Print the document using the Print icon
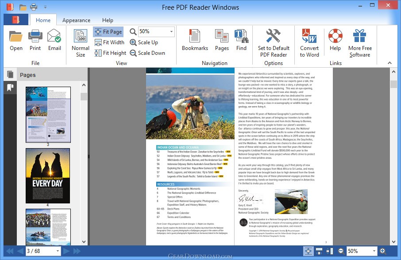This screenshot has height=260, width=401. click(x=35, y=40)
